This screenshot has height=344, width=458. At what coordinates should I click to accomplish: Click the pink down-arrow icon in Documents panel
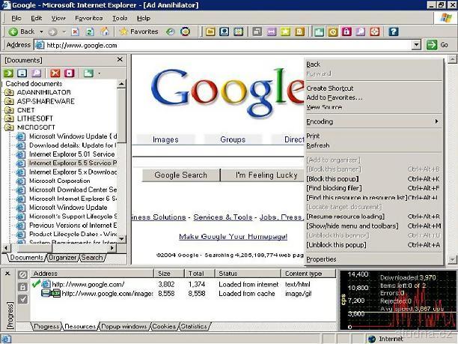click(70, 73)
